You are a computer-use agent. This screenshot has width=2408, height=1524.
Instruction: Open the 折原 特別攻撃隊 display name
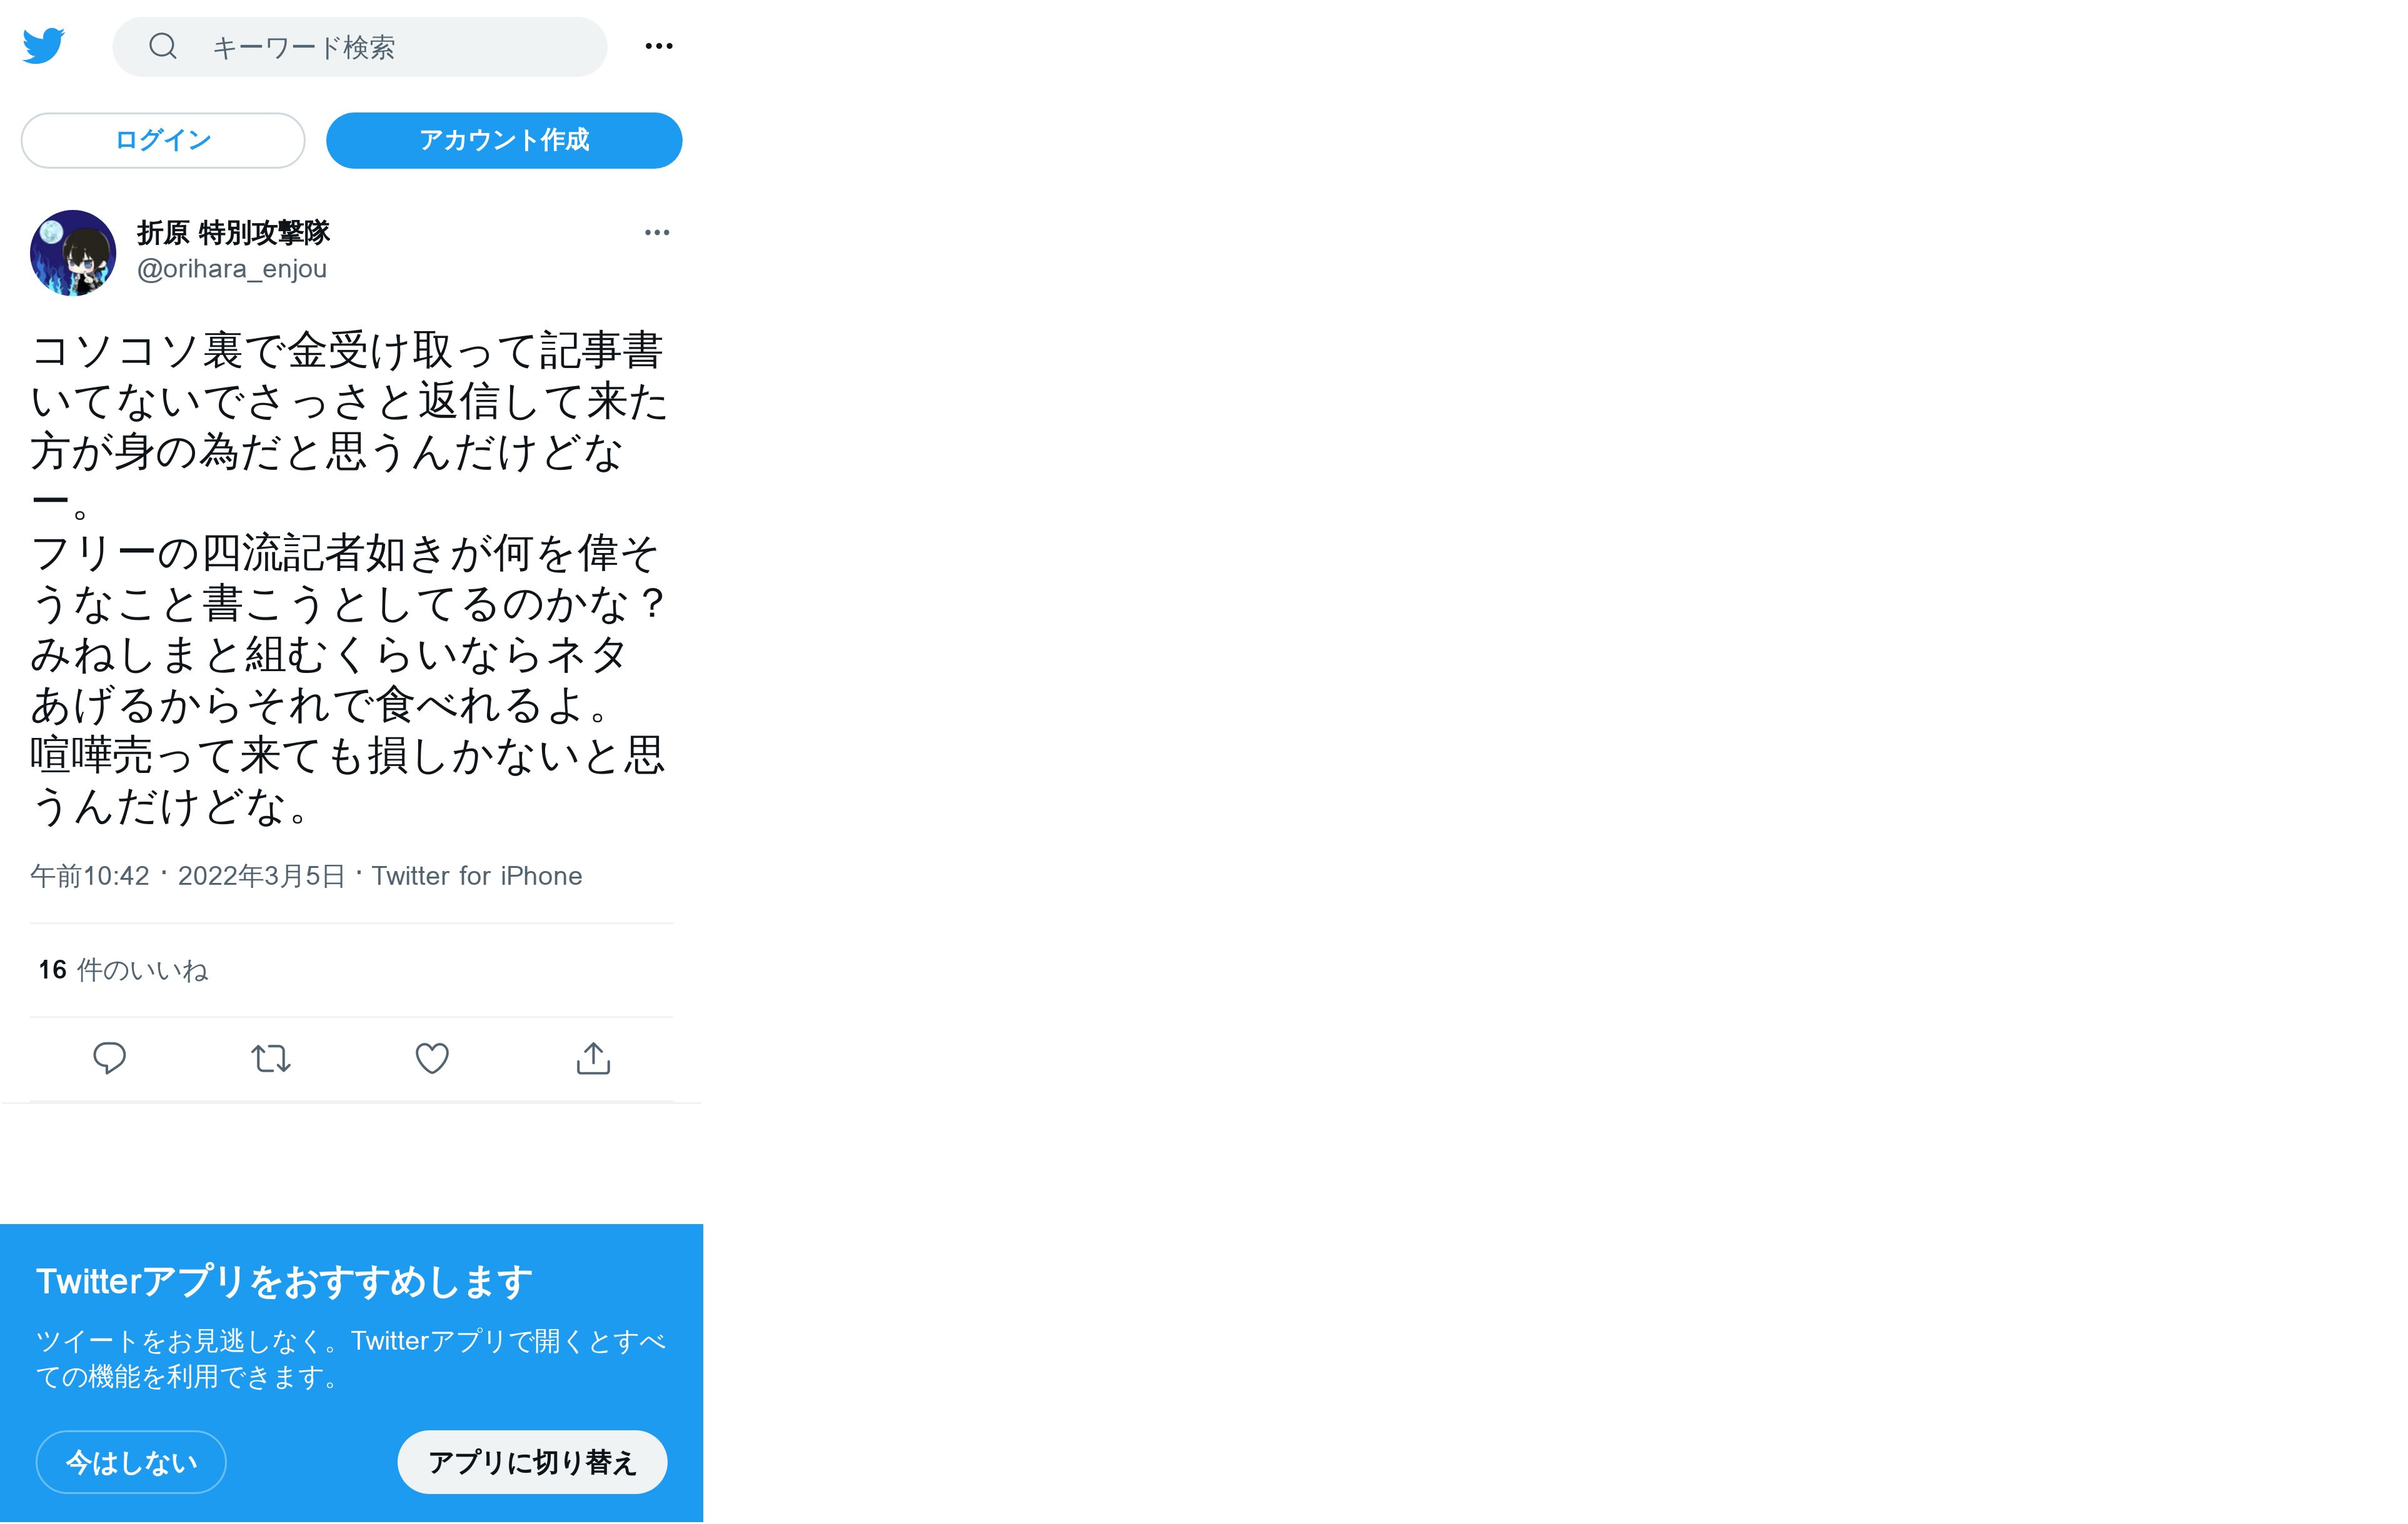pyautogui.click(x=233, y=233)
